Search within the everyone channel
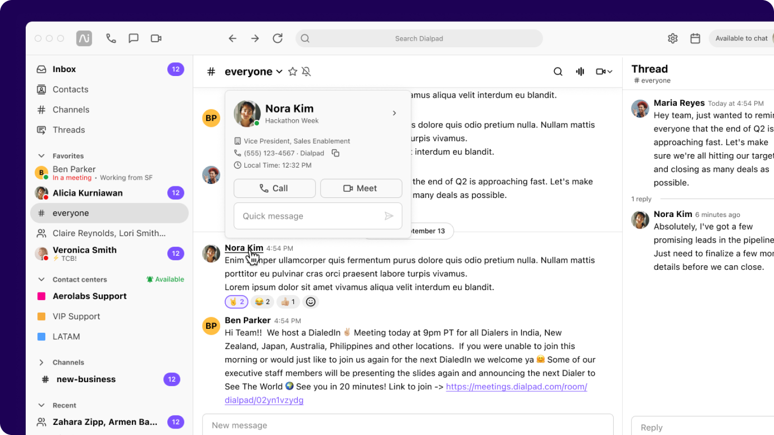The width and height of the screenshot is (774, 435). point(558,71)
